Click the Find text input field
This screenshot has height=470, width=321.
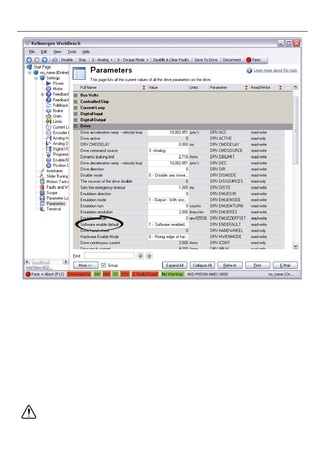(109, 256)
